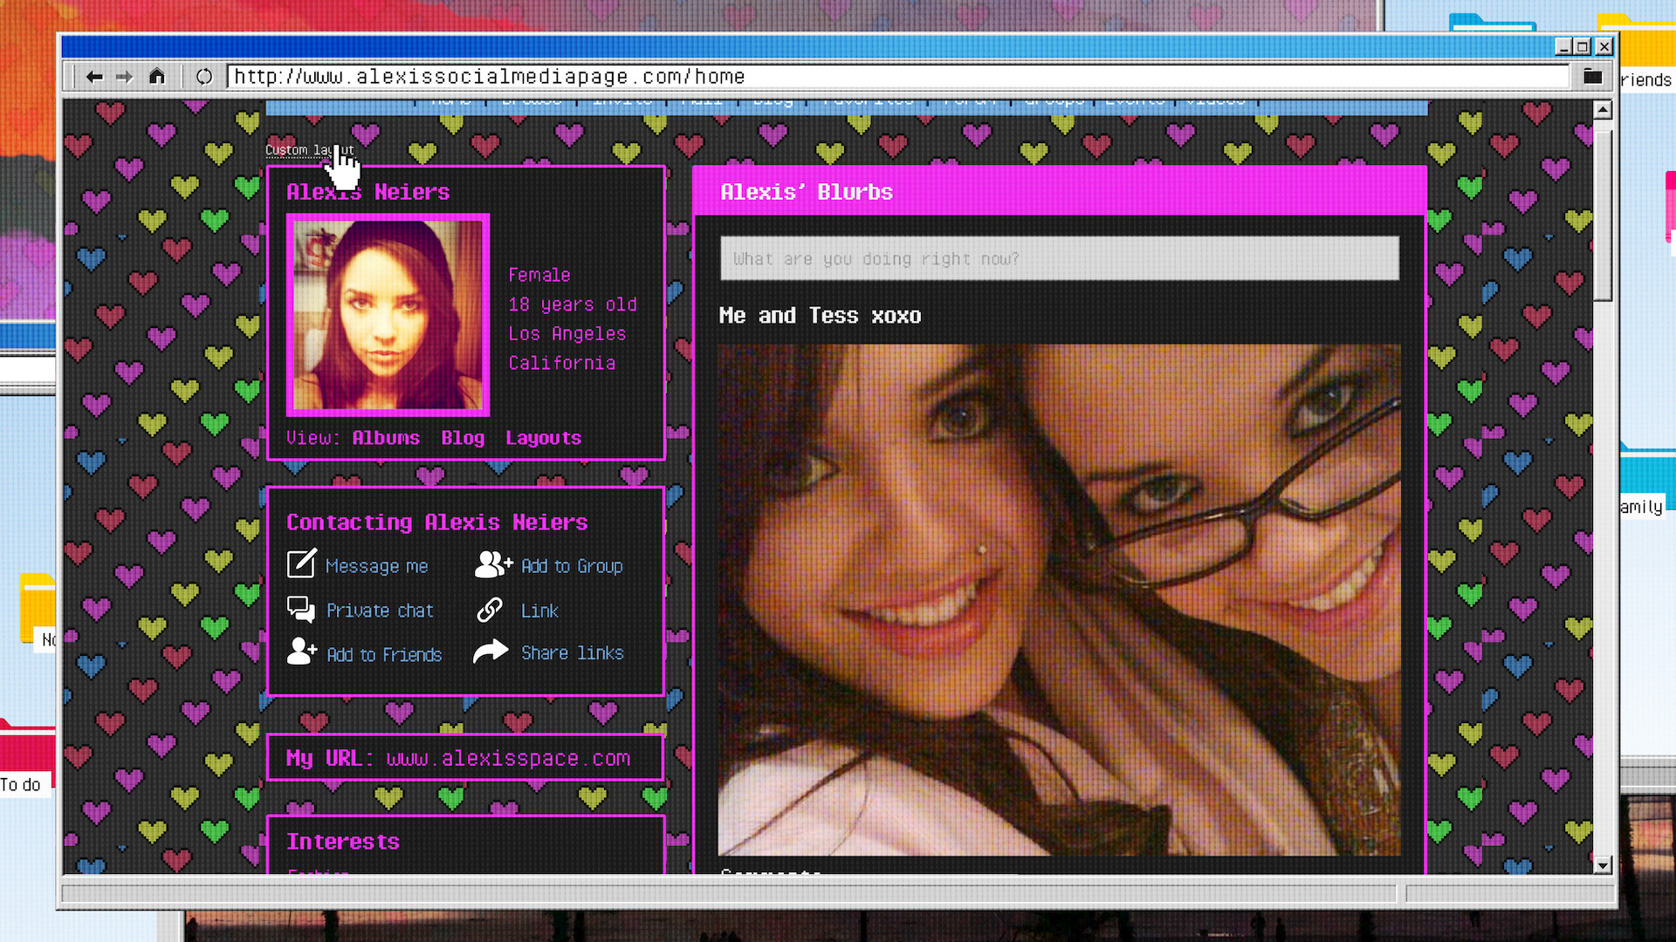Open the folder icon beside the address bar
Image resolution: width=1676 pixels, height=942 pixels.
1593,77
